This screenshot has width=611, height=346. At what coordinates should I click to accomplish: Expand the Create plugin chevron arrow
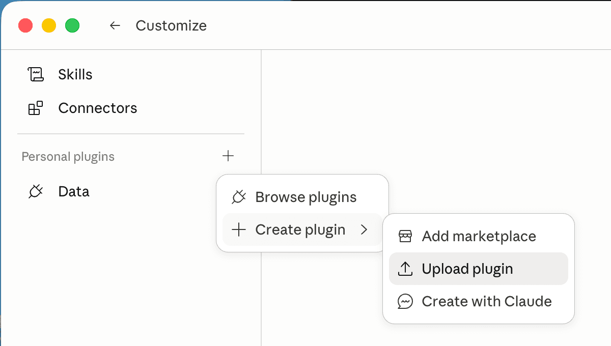[x=364, y=229]
